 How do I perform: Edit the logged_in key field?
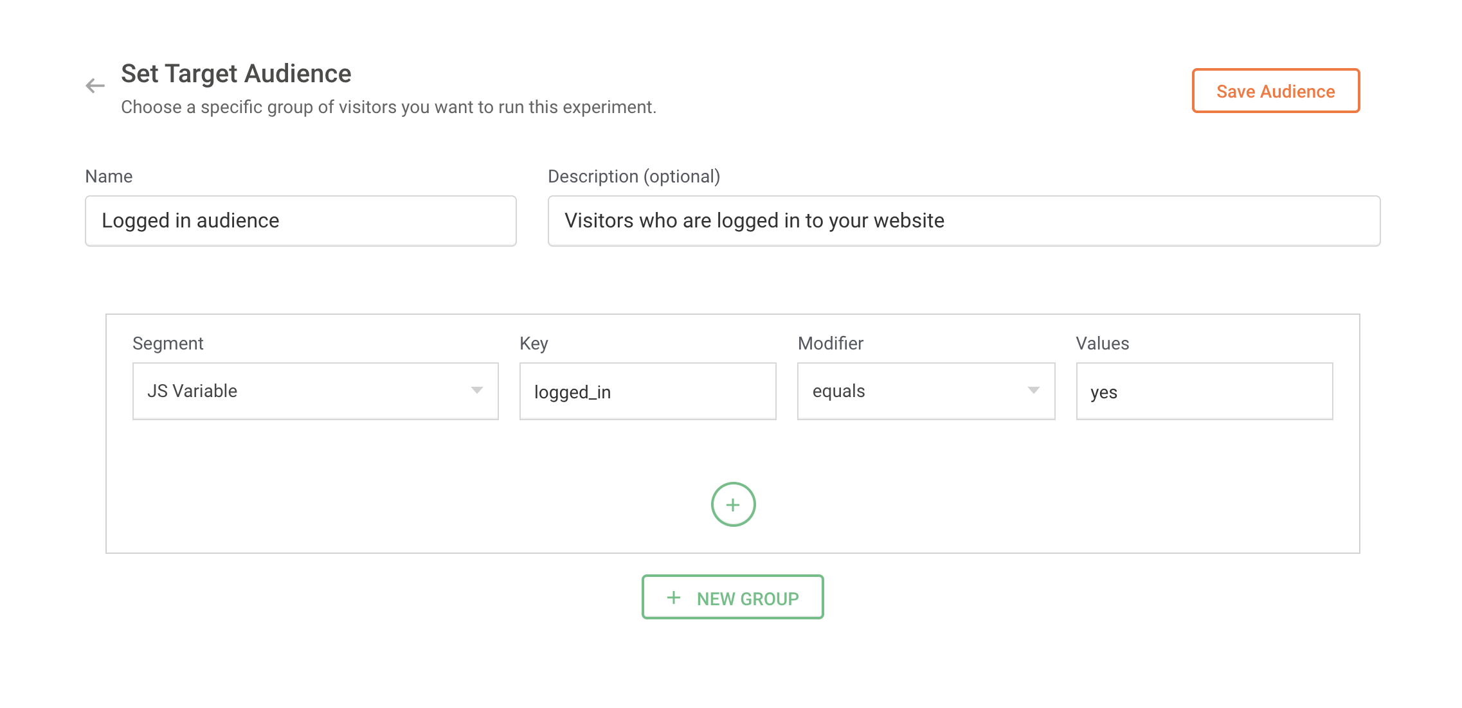647,391
